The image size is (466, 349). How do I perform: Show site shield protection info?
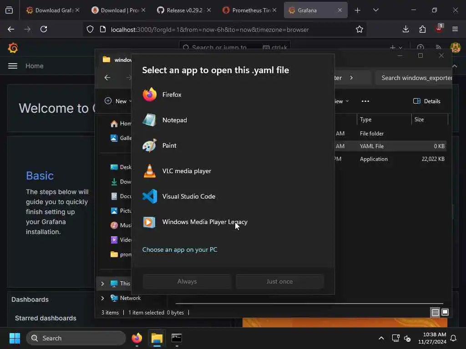tap(90, 30)
